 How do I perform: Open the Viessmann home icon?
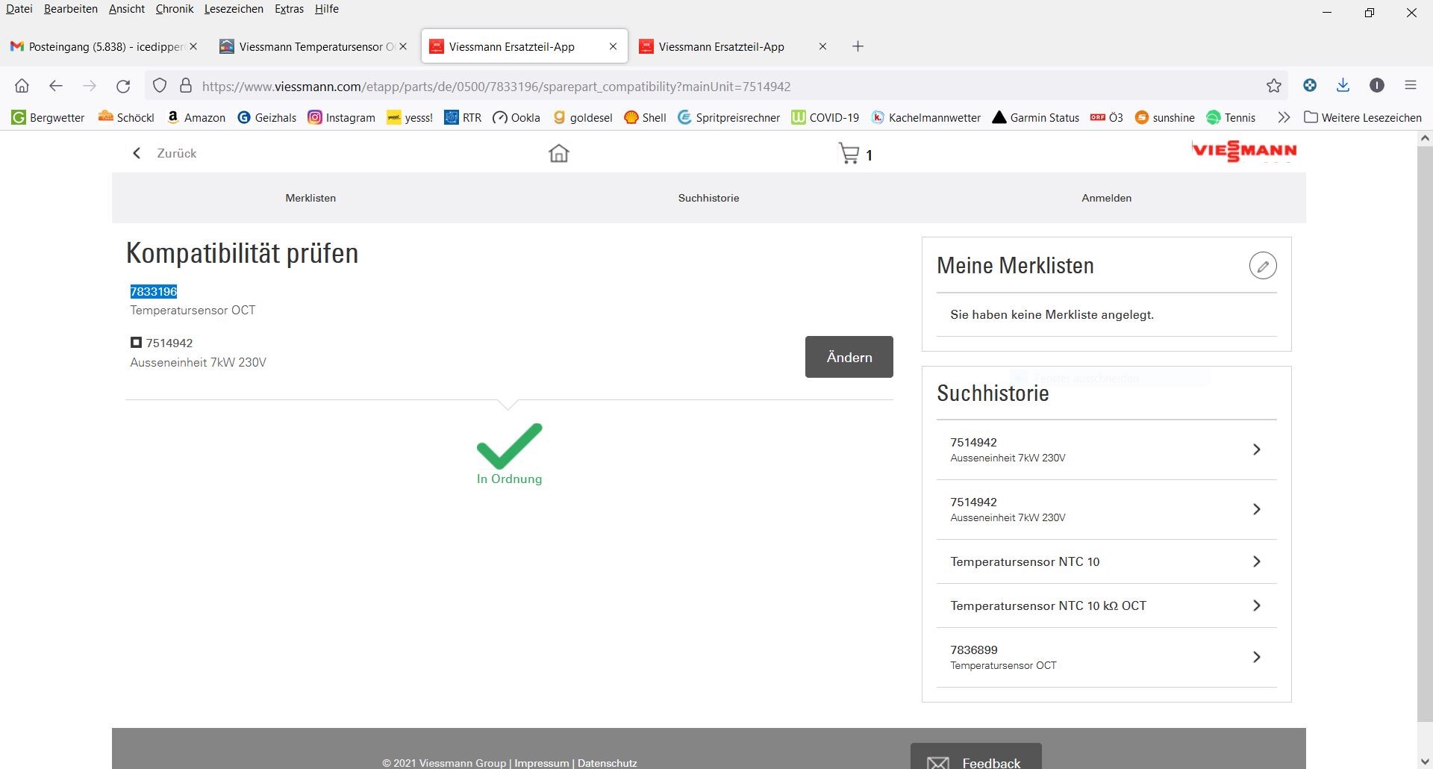tap(558, 153)
